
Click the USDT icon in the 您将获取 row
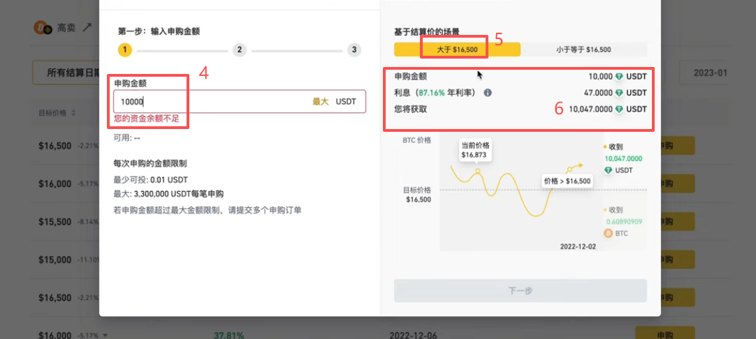point(620,110)
